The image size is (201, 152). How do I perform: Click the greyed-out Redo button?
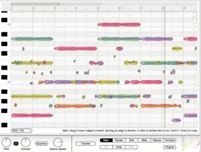[x=131, y=147]
